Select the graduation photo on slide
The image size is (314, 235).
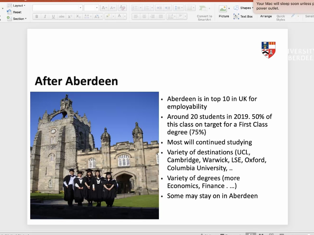tap(94, 155)
